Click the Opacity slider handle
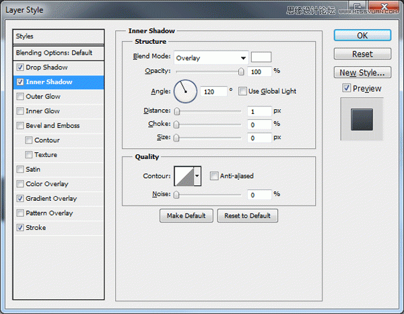This screenshot has width=404, height=314. (241, 71)
